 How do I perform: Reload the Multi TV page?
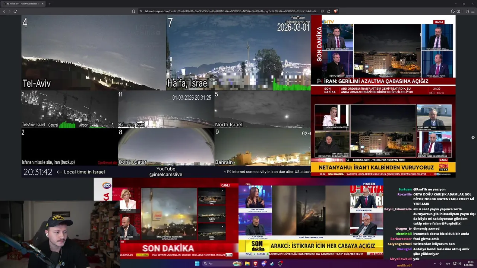(x=15, y=11)
